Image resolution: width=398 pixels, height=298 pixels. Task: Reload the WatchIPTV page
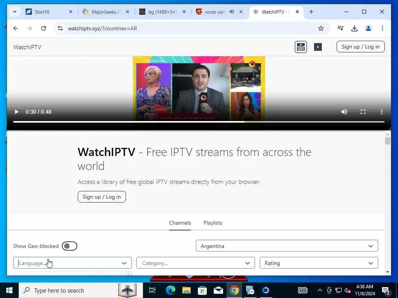(44, 28)
